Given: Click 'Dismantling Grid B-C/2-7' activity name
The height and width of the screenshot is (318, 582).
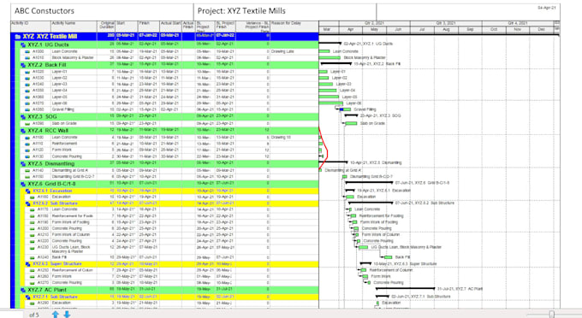Looking at the screenshot, I should coord(73,177).
